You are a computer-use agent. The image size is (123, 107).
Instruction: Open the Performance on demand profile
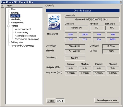(x=27, y=39)
